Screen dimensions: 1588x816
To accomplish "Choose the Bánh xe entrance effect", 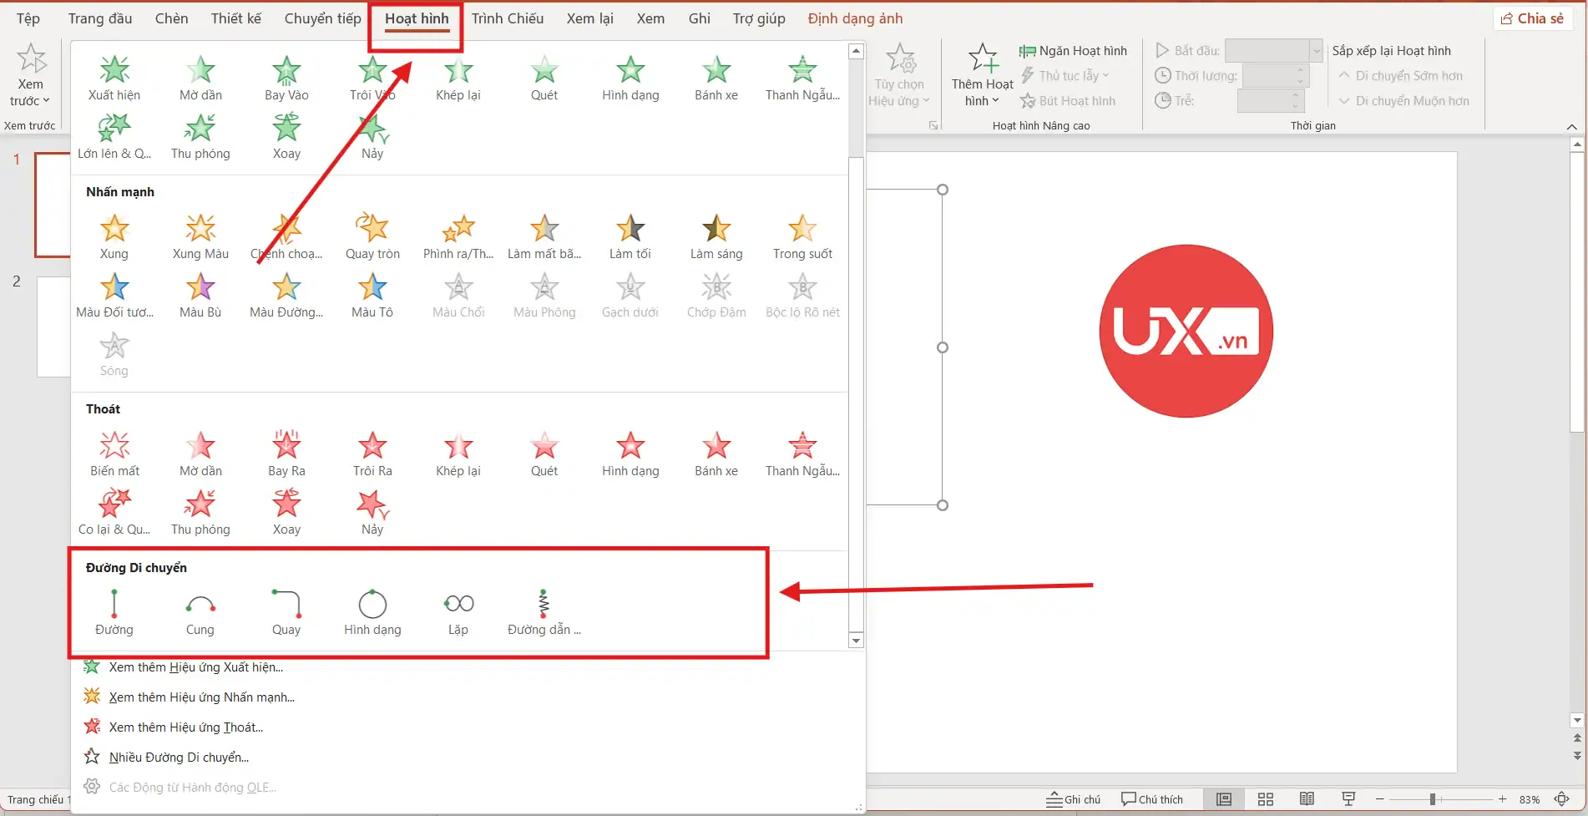I will pyautogui.click(x=716, y=77).
